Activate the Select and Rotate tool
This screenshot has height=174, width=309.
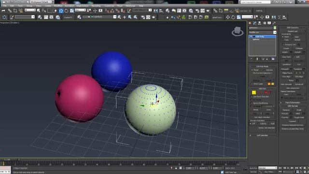67,11
